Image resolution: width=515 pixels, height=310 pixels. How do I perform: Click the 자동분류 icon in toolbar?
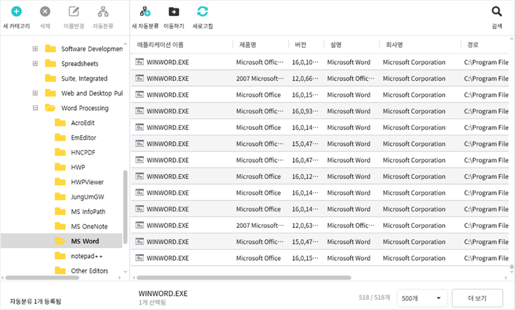[x=103, y=11]
